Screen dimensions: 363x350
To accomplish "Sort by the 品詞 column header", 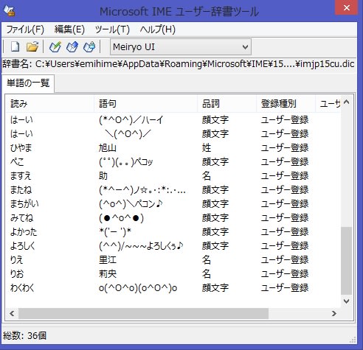I will coord(227,104).
